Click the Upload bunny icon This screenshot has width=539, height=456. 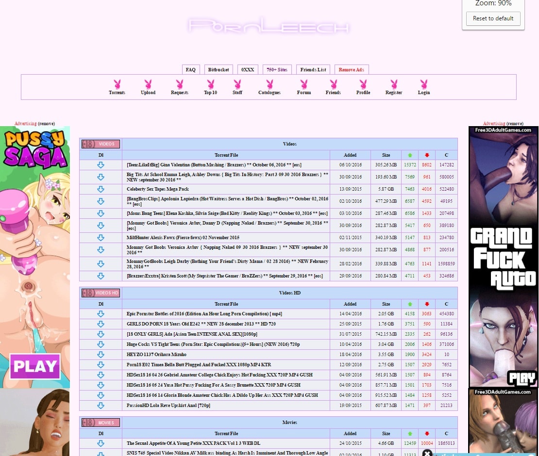click(148, 84)
